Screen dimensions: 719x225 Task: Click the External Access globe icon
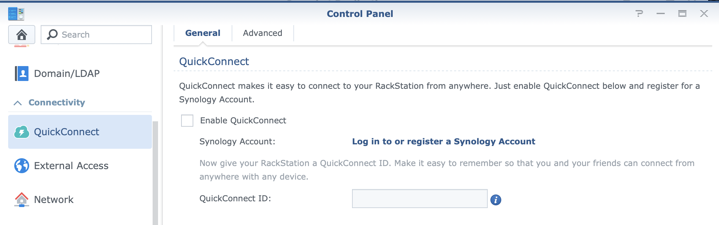(x=22, y=166)
